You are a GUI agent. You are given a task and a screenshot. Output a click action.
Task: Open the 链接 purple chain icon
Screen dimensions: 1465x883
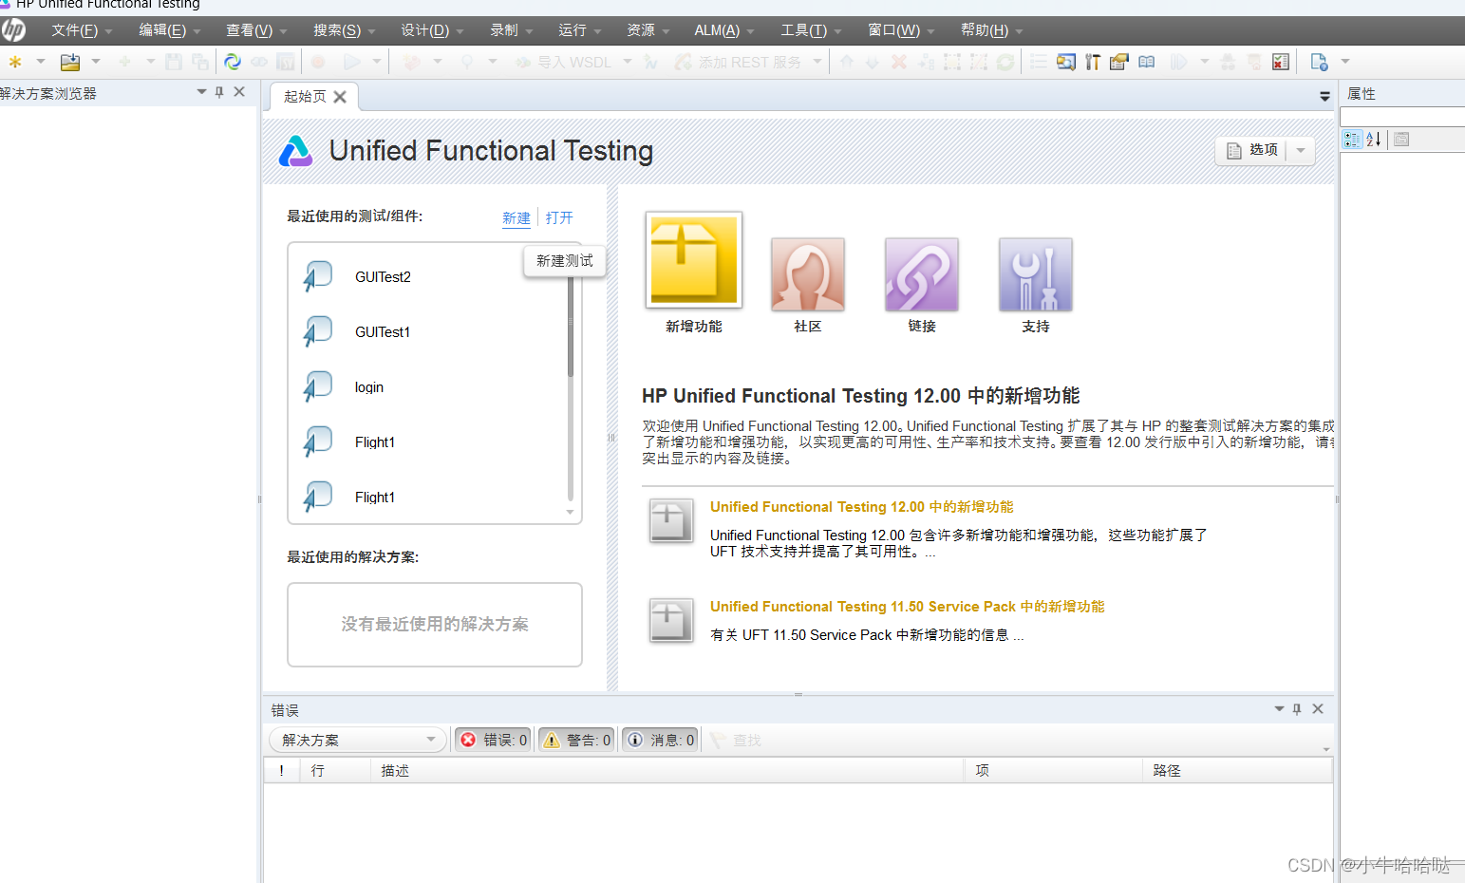[920, 274]
